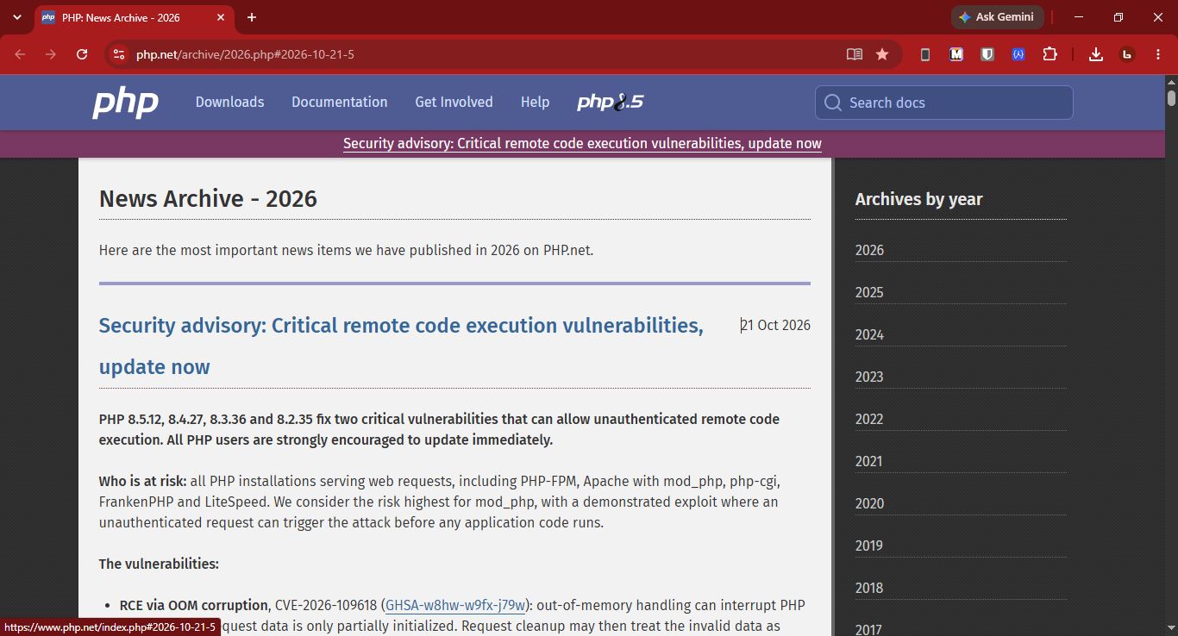Select the 2026 archive year
This screenshot has height=636, width=1178.
click(869, 250)
